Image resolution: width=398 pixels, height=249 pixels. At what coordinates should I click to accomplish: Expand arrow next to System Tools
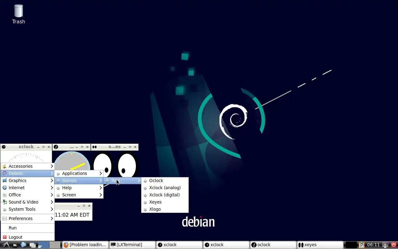coord(52,209)
